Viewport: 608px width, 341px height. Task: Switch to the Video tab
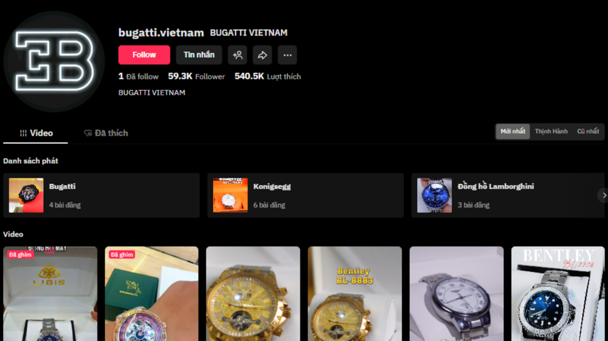(x=36, y=133)
